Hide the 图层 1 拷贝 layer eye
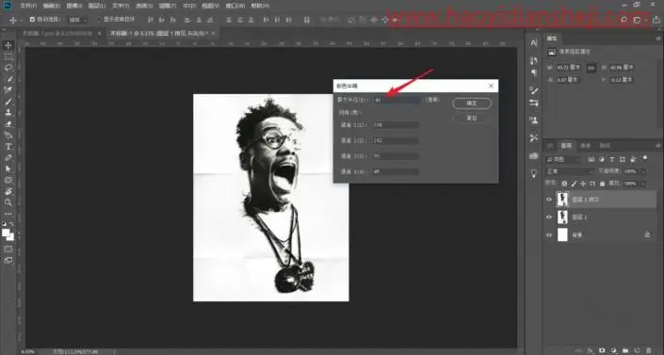Viewport: 664px width, 355px height. coord(549,200)
